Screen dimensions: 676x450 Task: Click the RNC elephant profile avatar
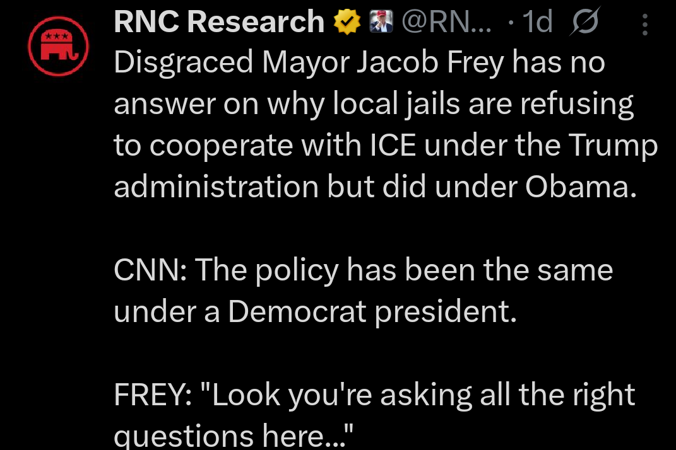[x=58, y=45]
